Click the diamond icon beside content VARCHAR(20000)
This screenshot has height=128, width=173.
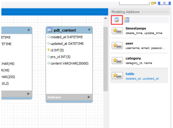tap(48, 63)
